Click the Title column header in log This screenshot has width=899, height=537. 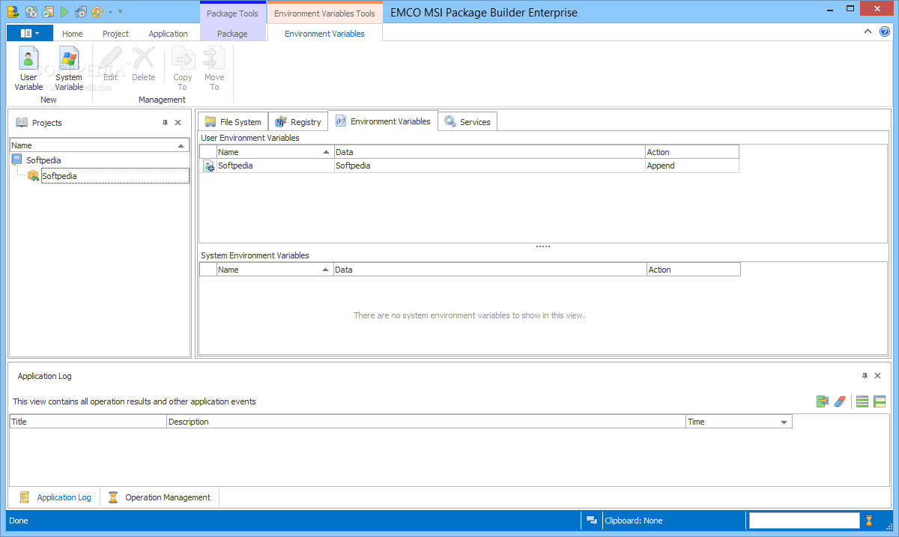pos(88,422)
